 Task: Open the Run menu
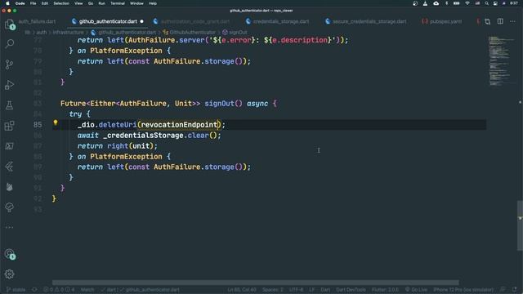[x=101, y=3]
